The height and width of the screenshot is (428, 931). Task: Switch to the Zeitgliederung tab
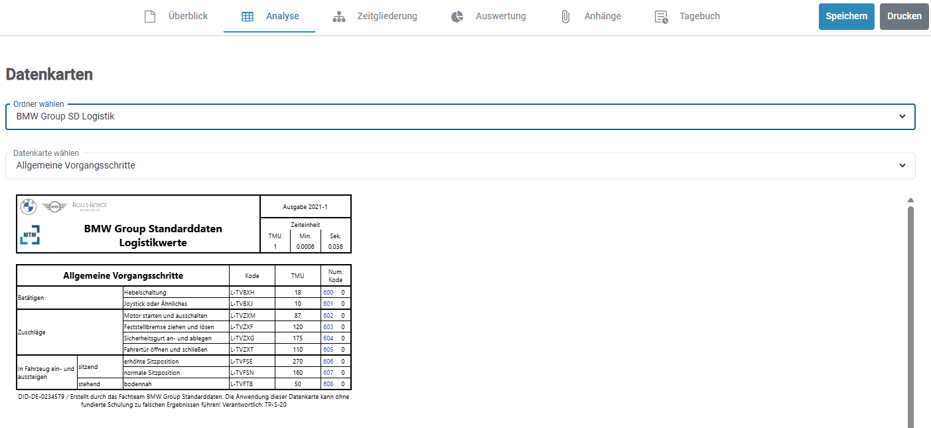376,17
